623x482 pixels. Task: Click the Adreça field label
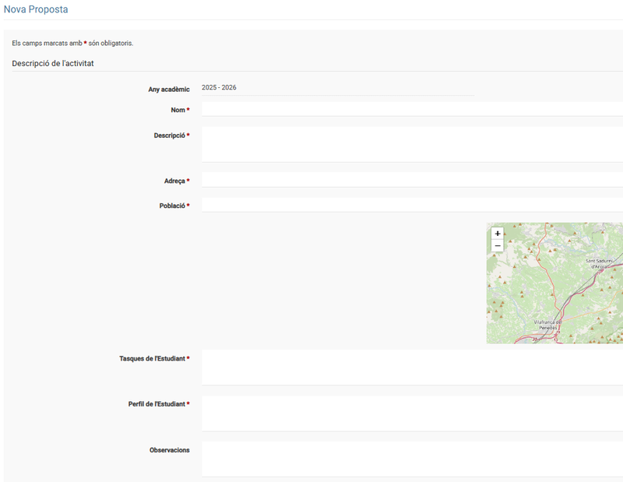tap(174, 181)
